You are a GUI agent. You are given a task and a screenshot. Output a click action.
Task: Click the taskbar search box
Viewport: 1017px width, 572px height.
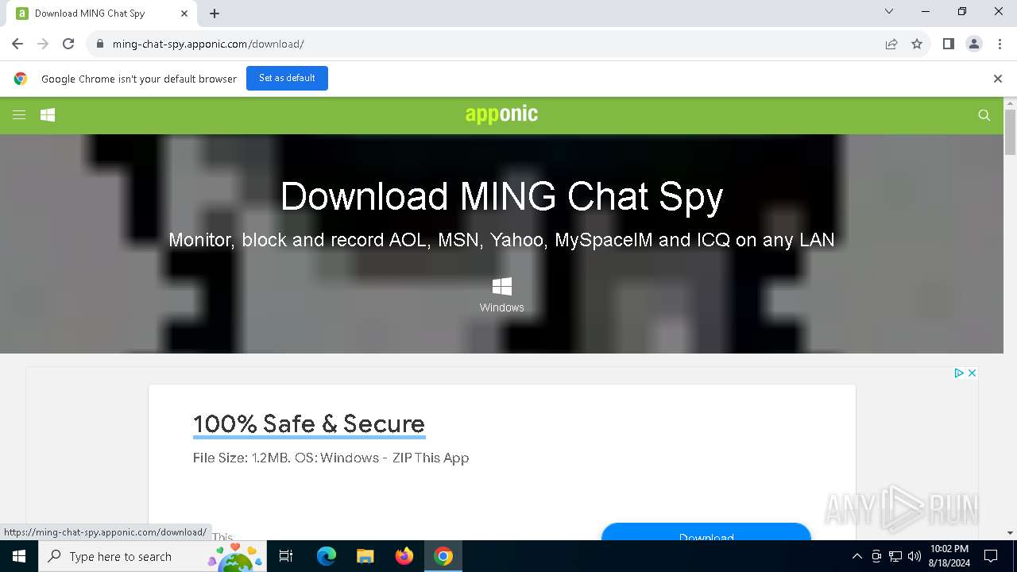coord(153,556)
